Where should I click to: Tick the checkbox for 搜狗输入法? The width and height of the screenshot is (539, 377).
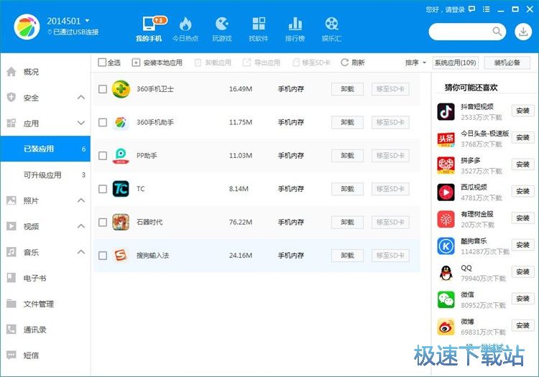pyautogui.click(x=103, y=256)
